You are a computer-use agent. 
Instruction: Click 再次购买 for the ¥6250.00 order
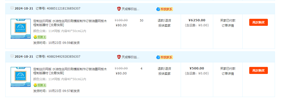click(x=258, y=22)
